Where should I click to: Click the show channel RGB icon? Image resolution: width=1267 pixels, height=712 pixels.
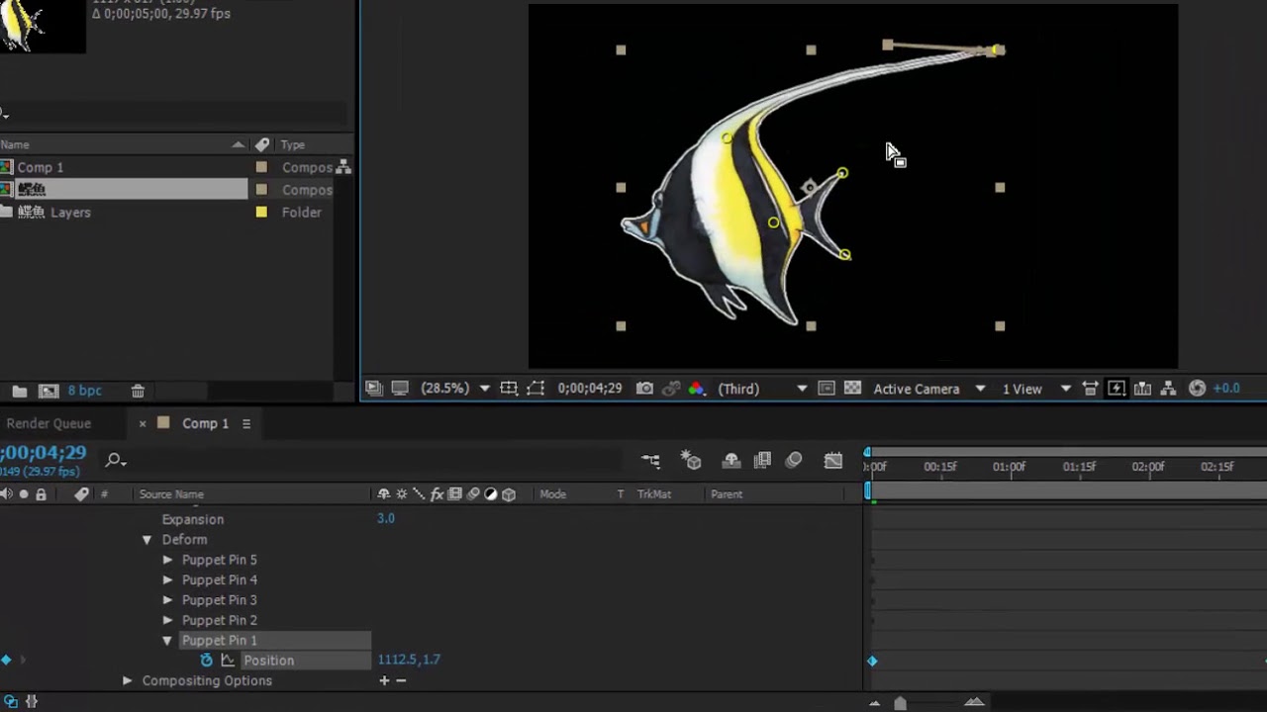click(x=697, y=389)
